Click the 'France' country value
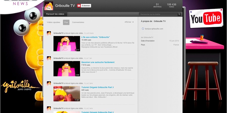 click(x=176, y=45)
